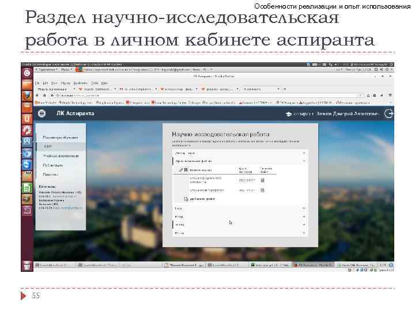Open the Trash at the launcher bottom
Screen dimensions: 415x311
(x=27, y=266)
